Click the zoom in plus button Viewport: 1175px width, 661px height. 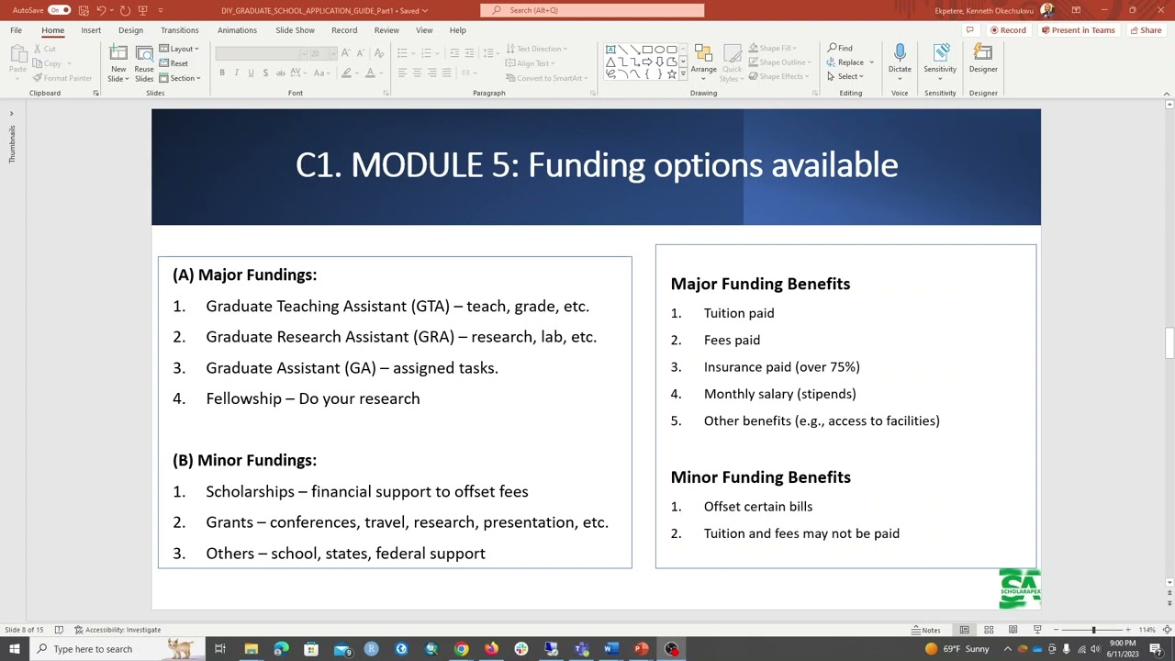click(1128, 630)
